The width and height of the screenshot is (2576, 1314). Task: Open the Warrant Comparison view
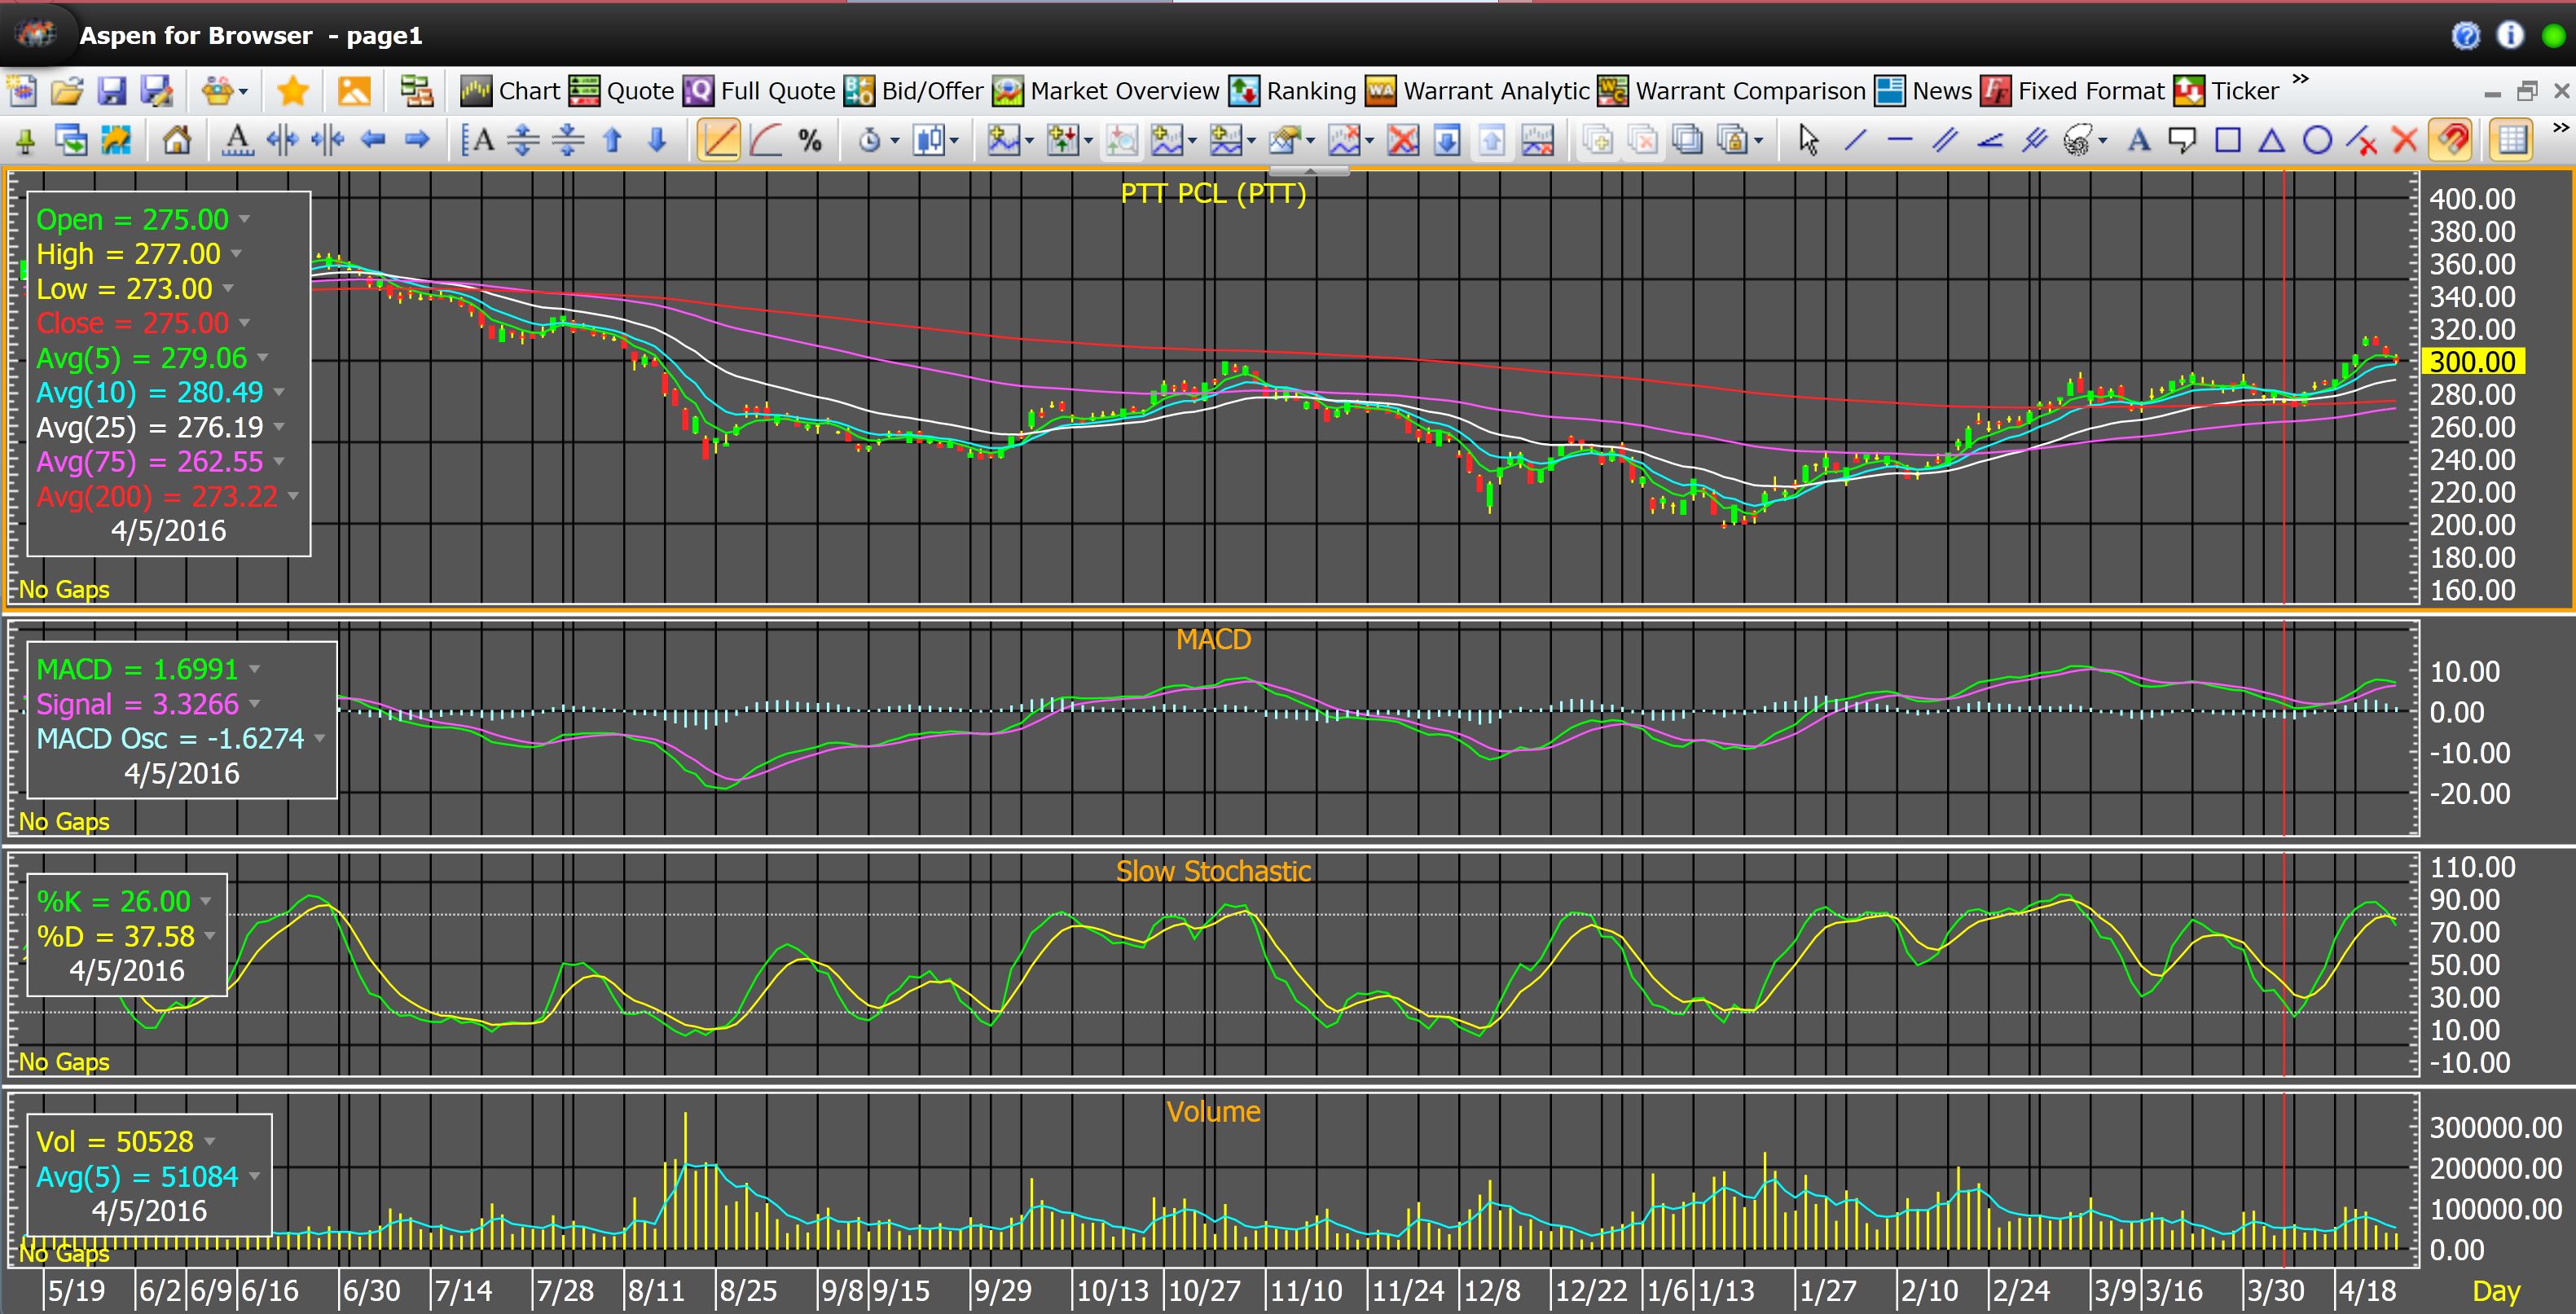click(x=1731, y=91)
